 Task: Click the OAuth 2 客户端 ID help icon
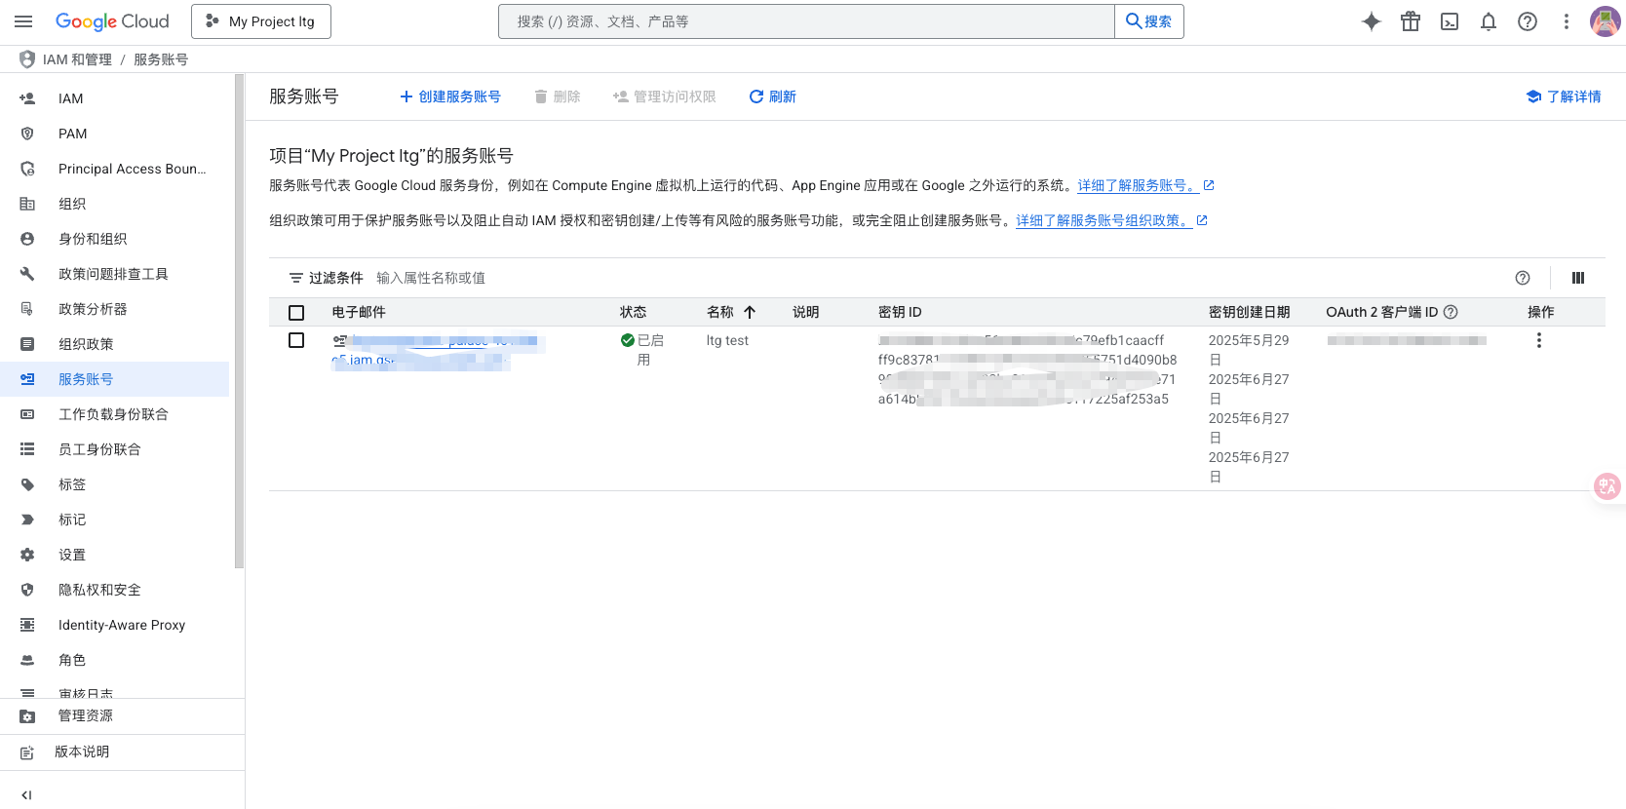click(x=1451, y=312)
